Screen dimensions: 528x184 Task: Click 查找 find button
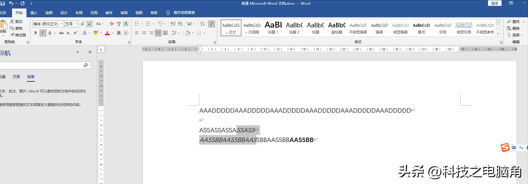pyautogui.click(x=514, y=21)
